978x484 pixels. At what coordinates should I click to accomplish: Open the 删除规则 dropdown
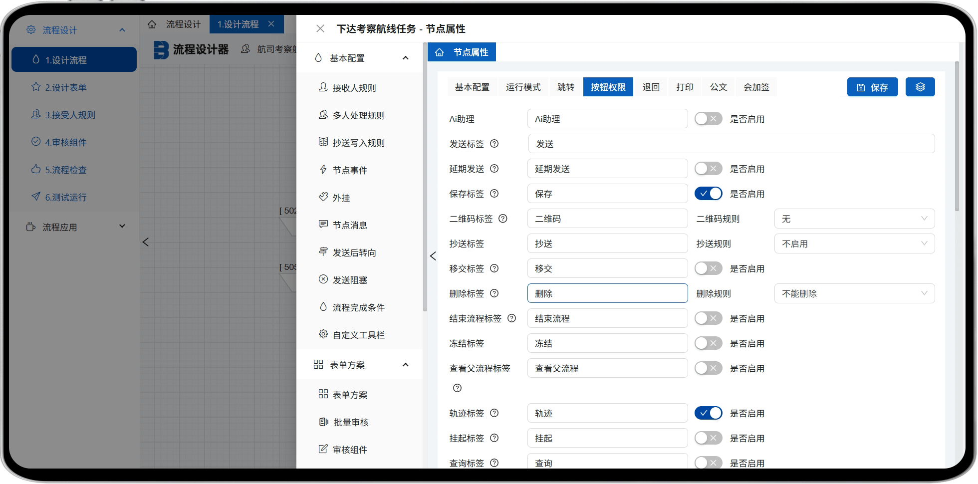click(854, 293)
